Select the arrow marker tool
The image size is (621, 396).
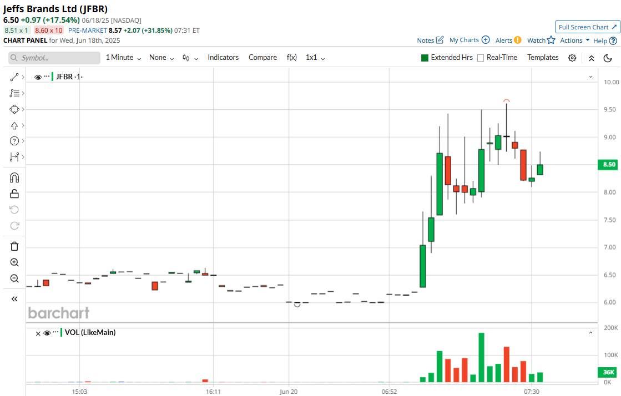(14, 125)
